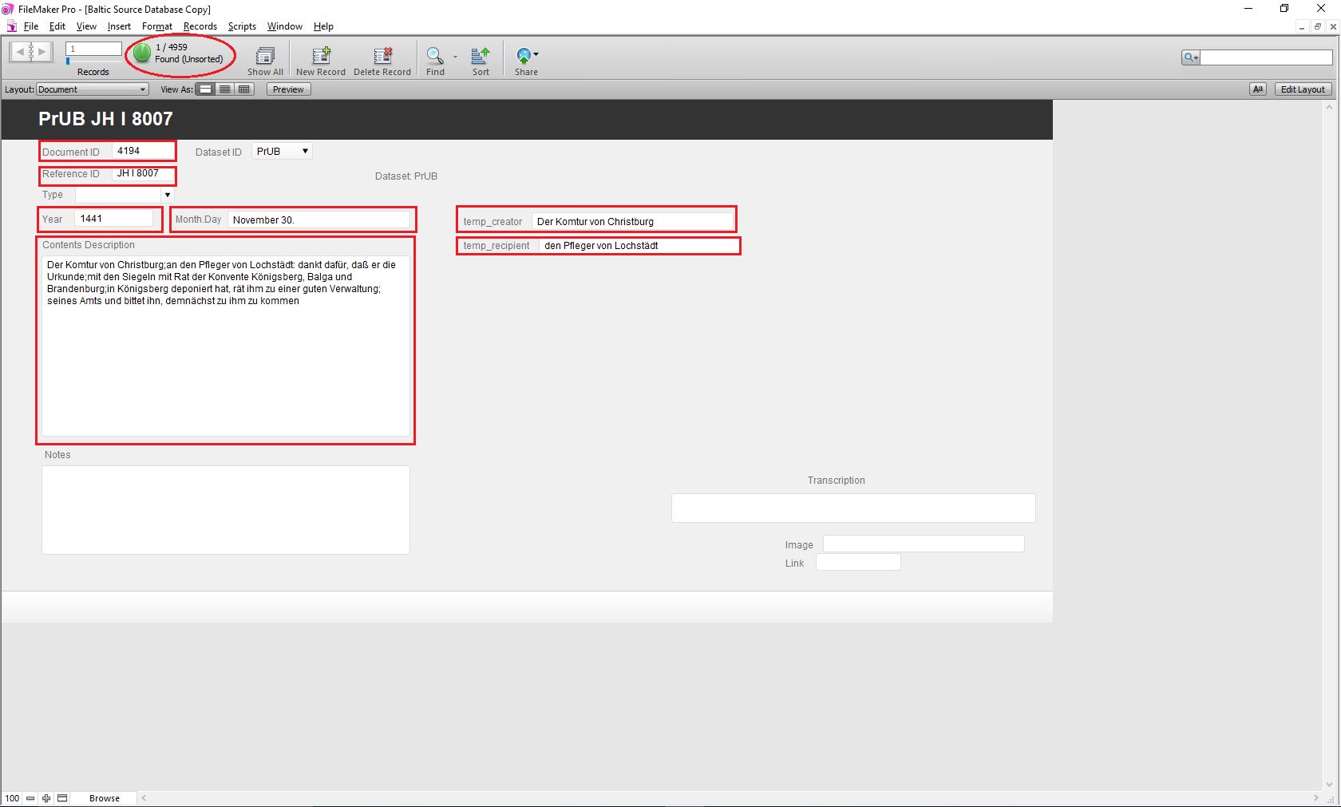Click the zoom level 100 in status bar
This screenshot has width=1341, height=807.
click(x=12, y=798)
